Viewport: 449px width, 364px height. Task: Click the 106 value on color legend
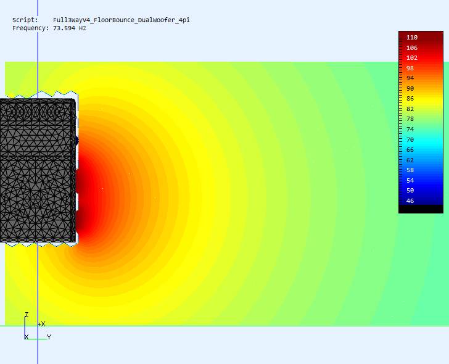pyautogui.click(x=412, y=48)
